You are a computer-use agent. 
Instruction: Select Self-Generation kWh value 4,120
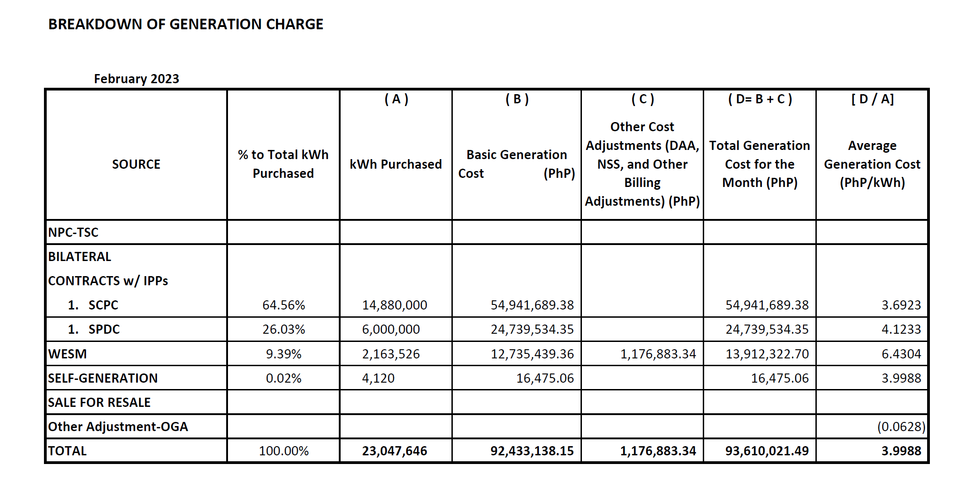point(378,378)
